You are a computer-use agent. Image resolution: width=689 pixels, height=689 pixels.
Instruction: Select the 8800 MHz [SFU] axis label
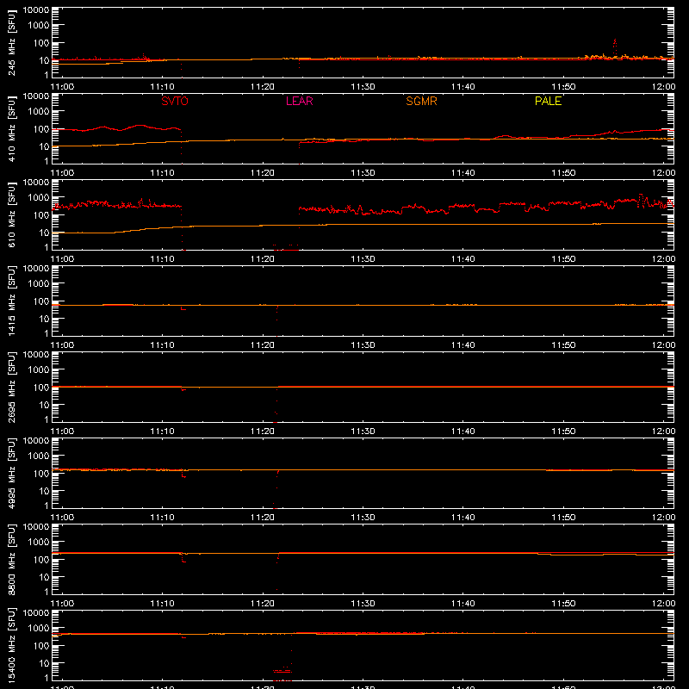pyautogui.click(x=12, y=559)
